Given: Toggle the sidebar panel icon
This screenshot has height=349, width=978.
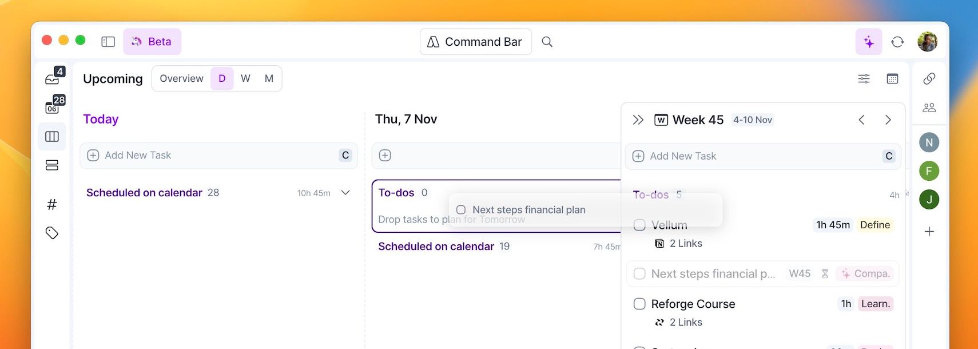Looking at the screenshot, I should click(x=108, y=42).
